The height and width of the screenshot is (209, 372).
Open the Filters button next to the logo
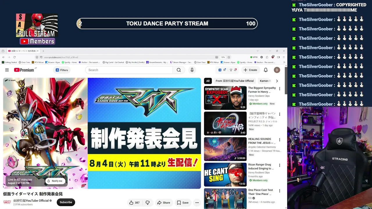pos(62,70)
